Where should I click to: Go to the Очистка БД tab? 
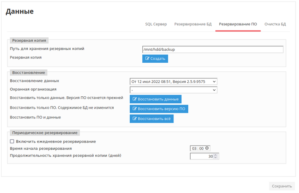click(x=275, y=24)
